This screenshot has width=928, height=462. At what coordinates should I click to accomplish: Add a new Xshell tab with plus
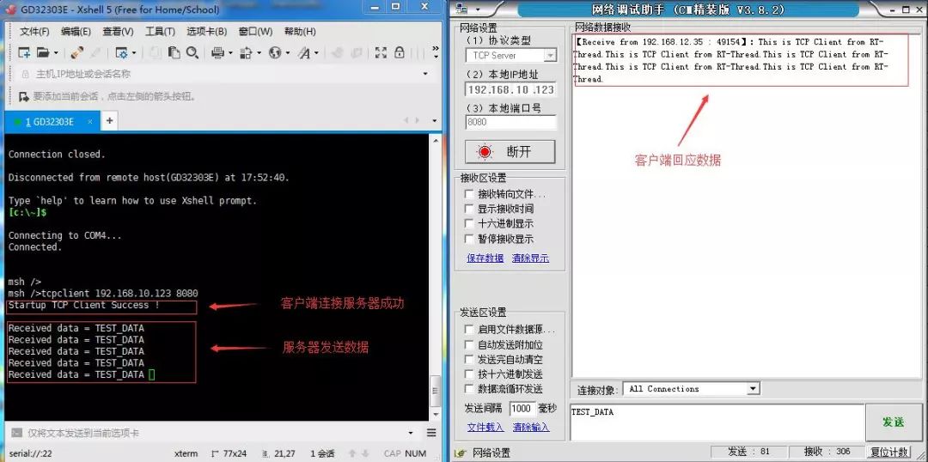click(109, 121)
